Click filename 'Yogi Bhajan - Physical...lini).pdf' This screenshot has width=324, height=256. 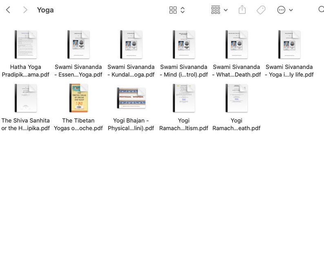click(131, 124)
